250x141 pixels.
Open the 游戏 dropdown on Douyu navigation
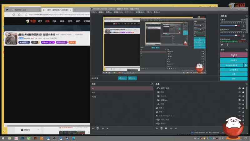(71, 21)
